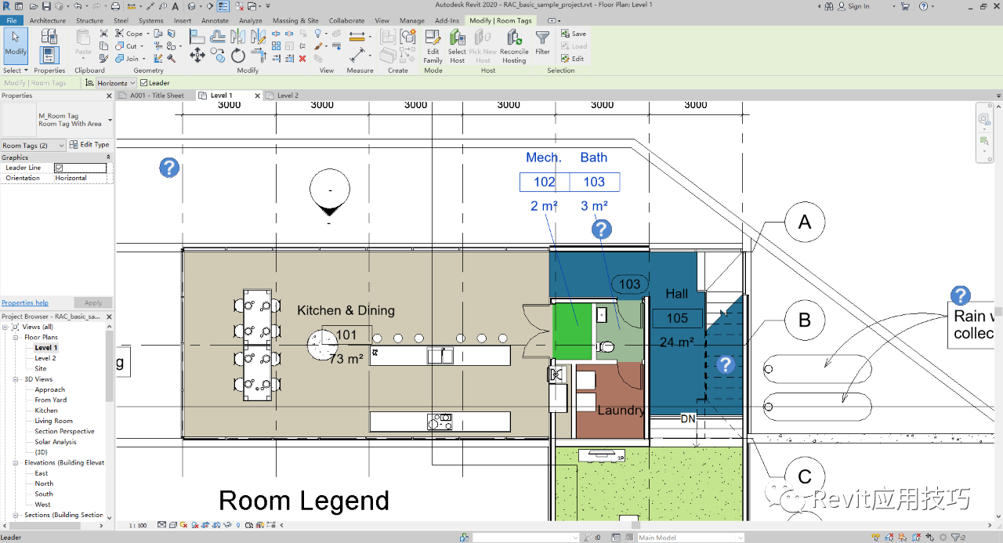Viewport: 1003px width, 543px height.
Task: Click the 1 : 100 view scale control
Action: click(136, 525)
